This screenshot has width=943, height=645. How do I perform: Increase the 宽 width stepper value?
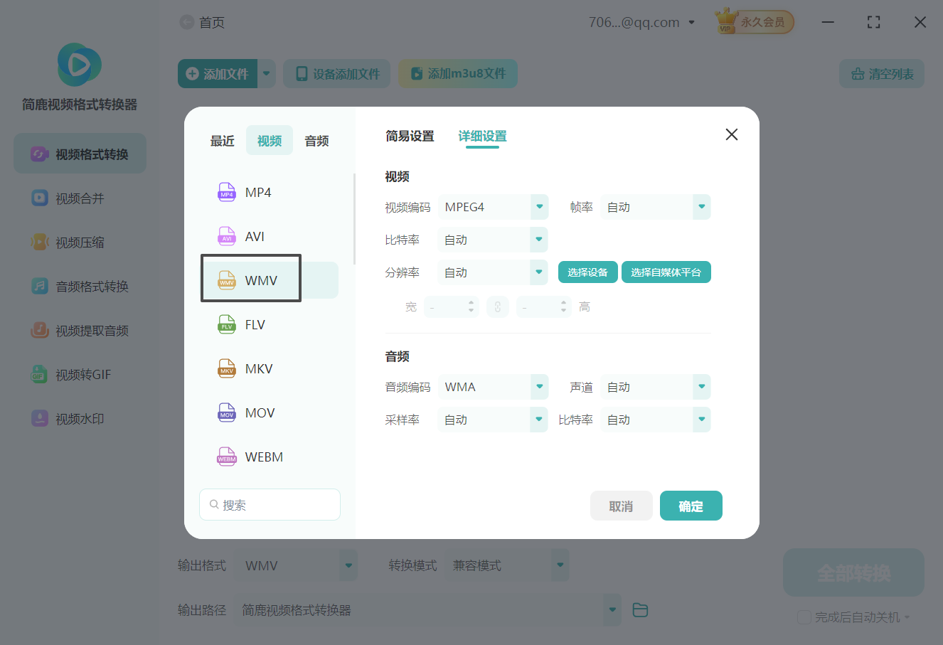pyautogui.click(x=471, y=303)
